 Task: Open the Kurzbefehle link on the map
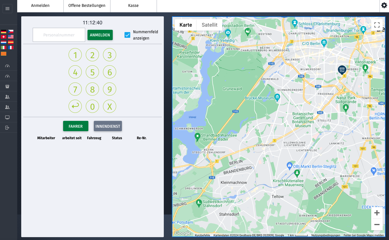point(202,235)
